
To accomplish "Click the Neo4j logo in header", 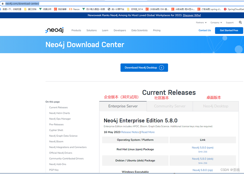I will pos(54,30).
